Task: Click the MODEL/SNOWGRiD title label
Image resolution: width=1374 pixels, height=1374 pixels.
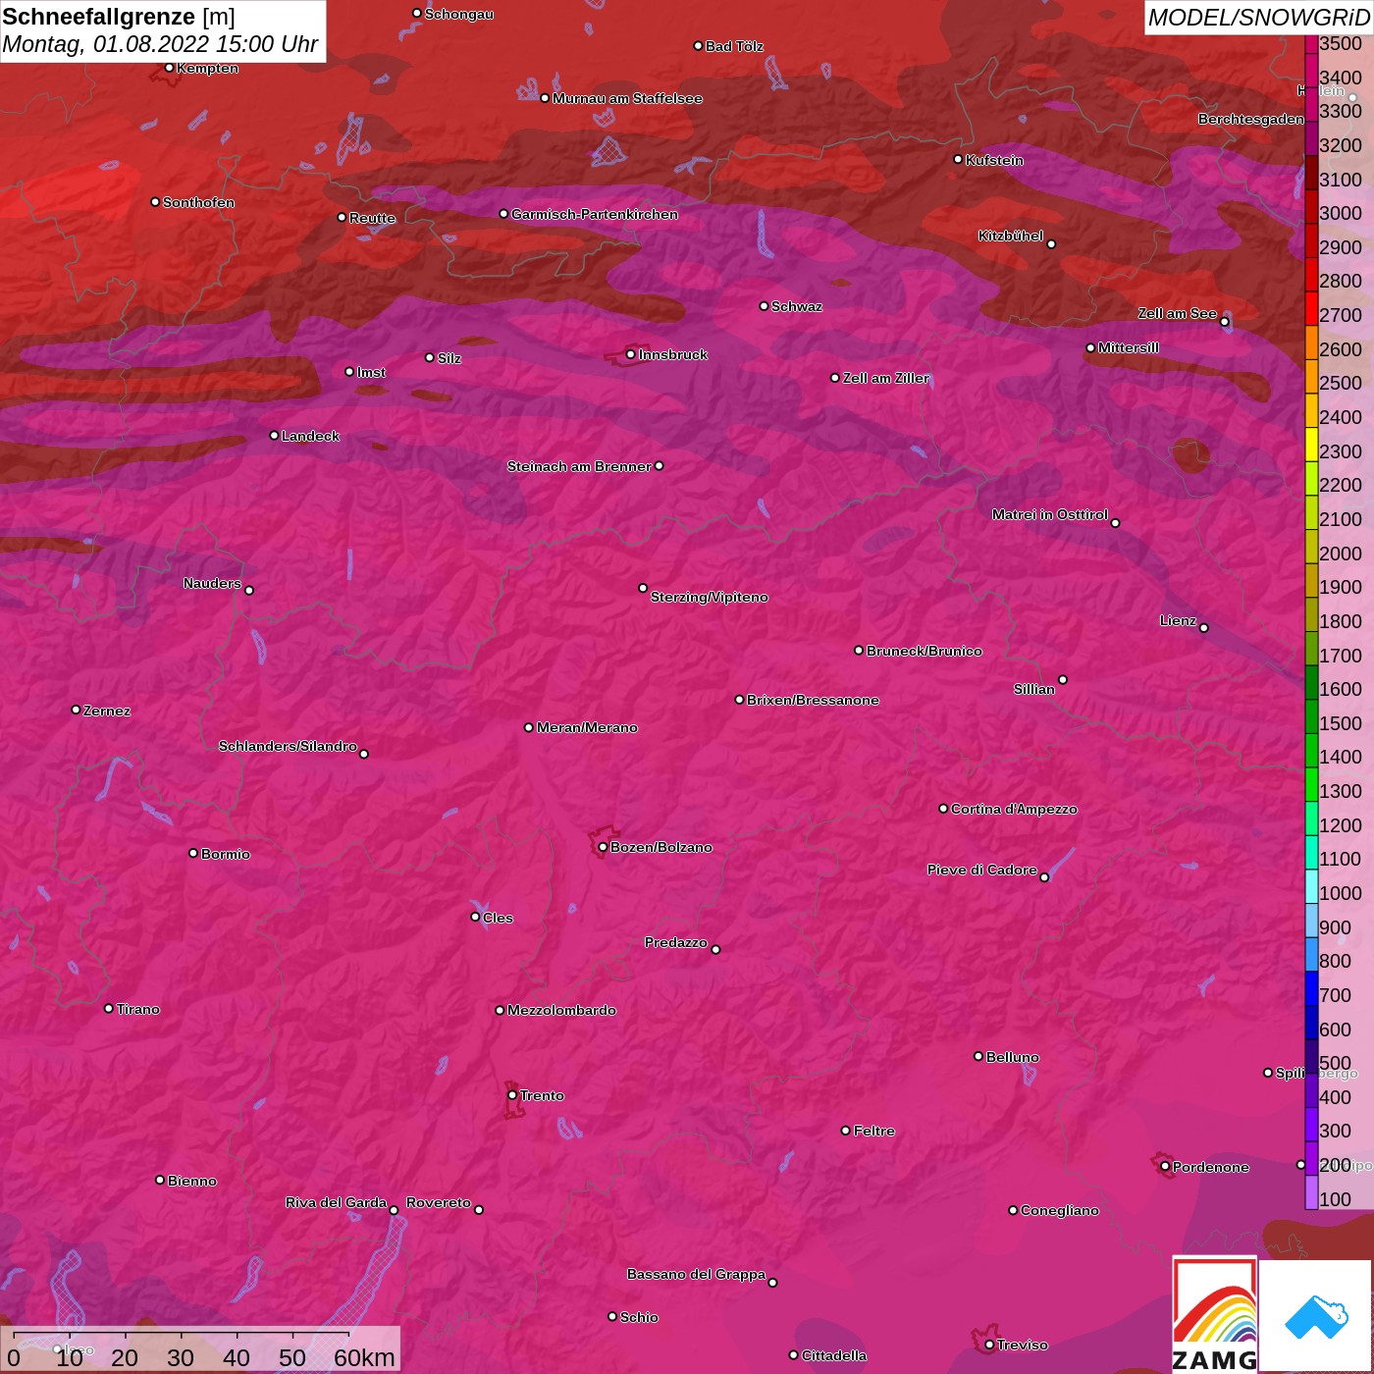Action: (1258, 18)
